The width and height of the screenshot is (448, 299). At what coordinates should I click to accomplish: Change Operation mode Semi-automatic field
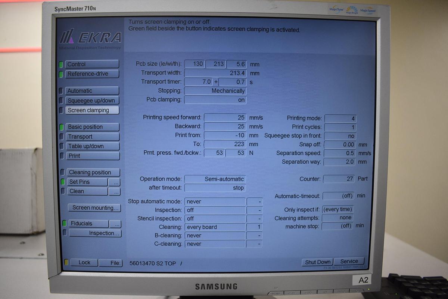[x=215, y=179]
